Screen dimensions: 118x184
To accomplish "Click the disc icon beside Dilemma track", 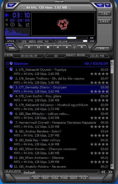I will click(11, 157).
